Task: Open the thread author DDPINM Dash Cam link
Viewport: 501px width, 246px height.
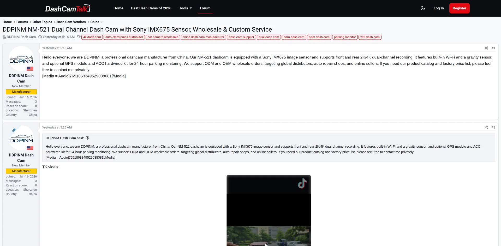Action: (21, 37)
